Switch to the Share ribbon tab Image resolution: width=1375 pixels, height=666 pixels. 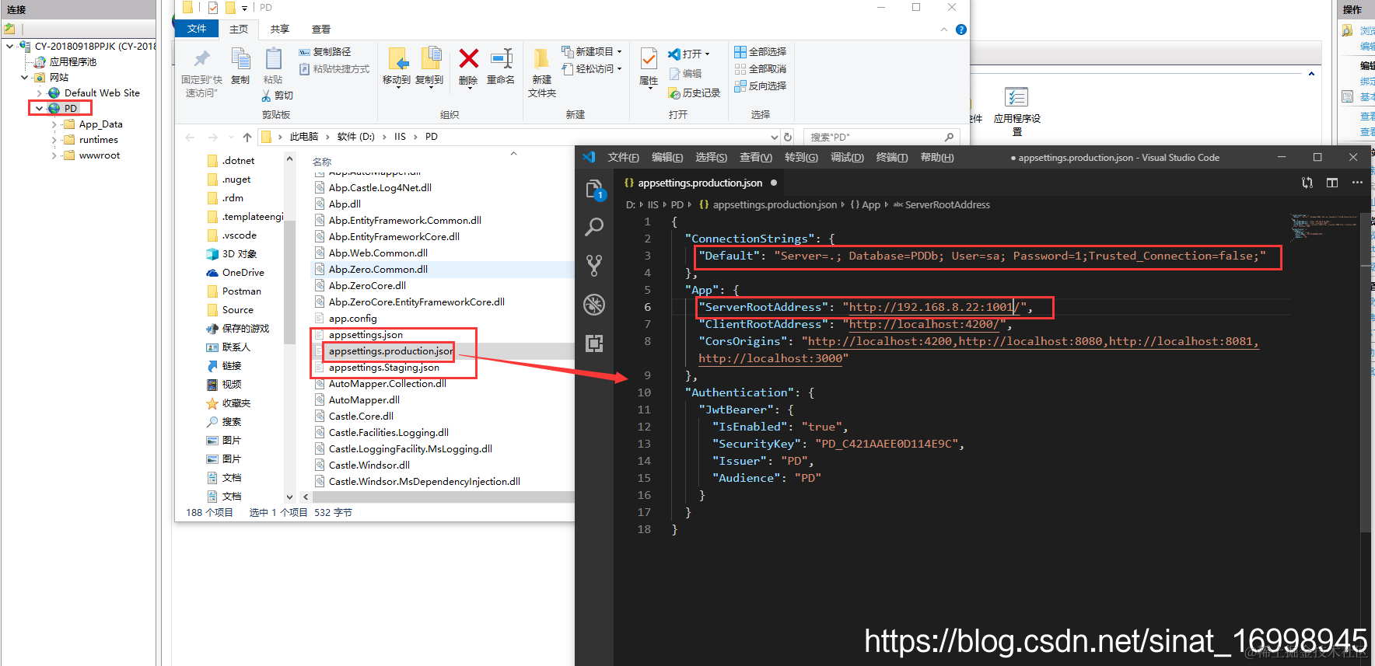coord(280,30)
